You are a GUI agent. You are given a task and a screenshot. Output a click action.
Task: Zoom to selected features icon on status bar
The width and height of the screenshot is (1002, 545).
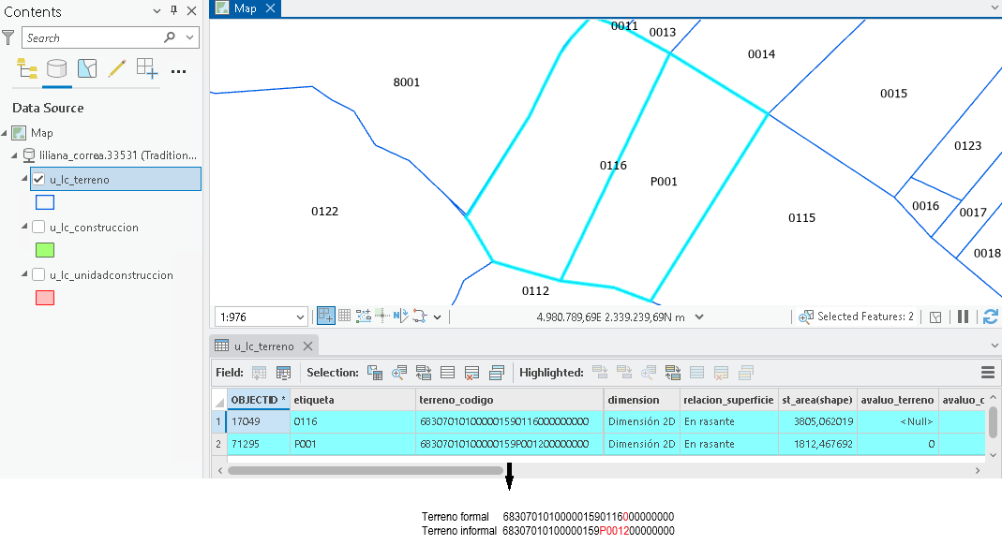(806, 317)
